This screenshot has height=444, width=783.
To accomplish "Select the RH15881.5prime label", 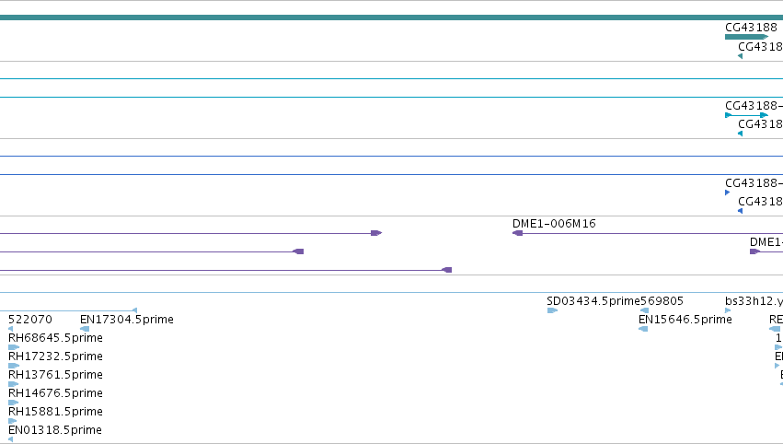I will [55, 412].
